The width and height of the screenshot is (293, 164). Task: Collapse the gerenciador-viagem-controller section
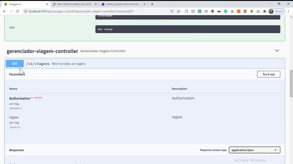coord(277,51)
